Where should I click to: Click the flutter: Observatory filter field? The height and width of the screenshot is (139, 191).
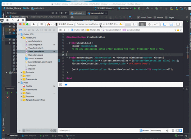tap(154, 131)
